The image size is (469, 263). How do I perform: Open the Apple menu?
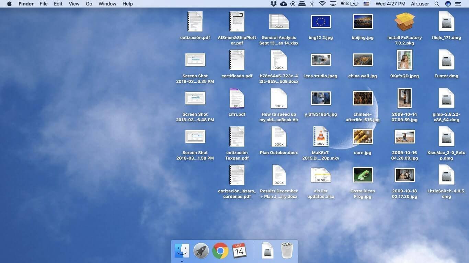9,4
